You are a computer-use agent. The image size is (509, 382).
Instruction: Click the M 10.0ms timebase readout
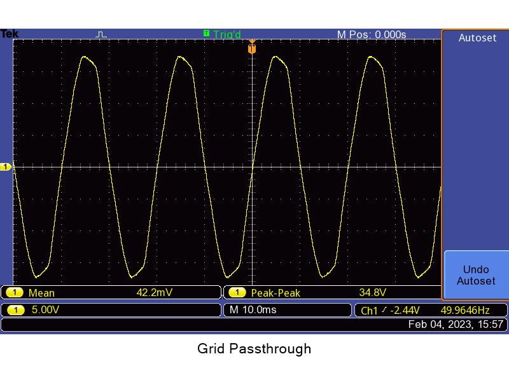pos(253,309)
